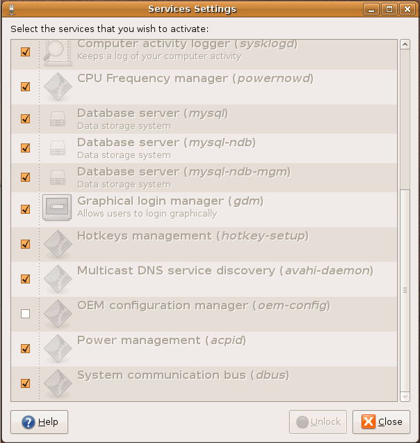Click the scrollbar up arrow
420x443 pixels.
pyautogui.click(x=405, y=45)
